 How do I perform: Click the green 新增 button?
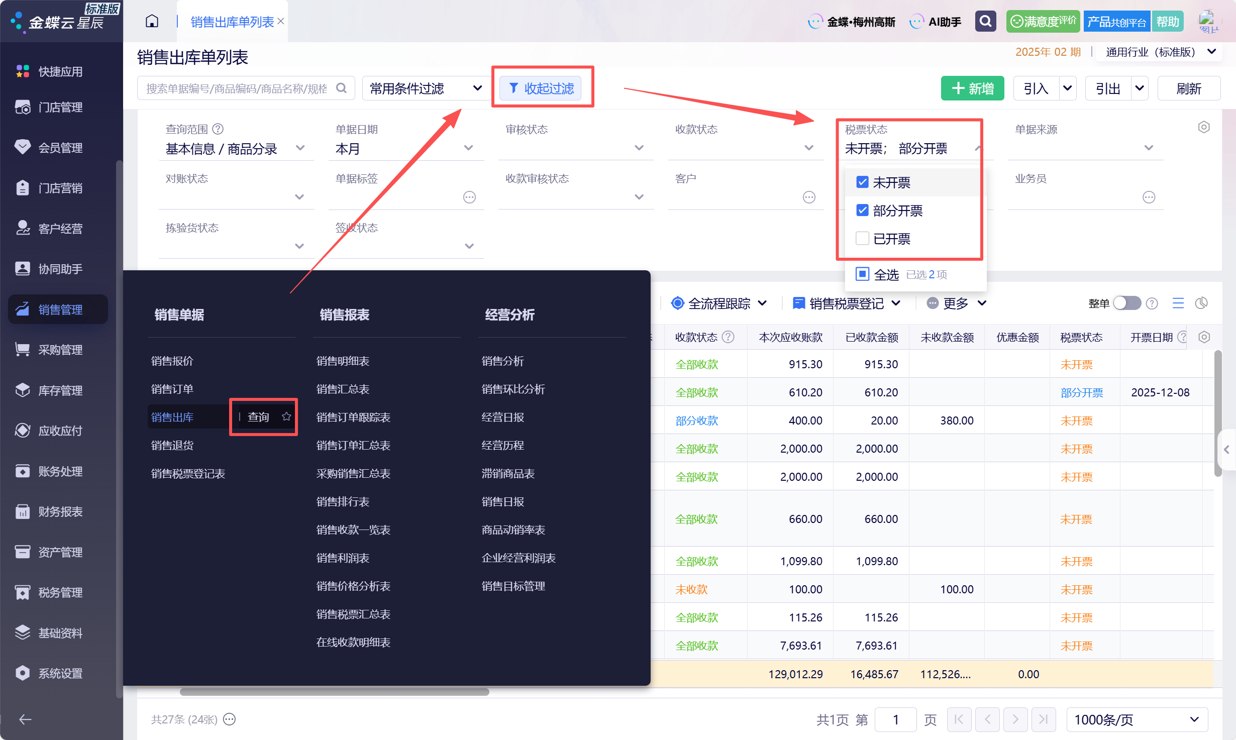pyautogui.click(x=972, y=88)
